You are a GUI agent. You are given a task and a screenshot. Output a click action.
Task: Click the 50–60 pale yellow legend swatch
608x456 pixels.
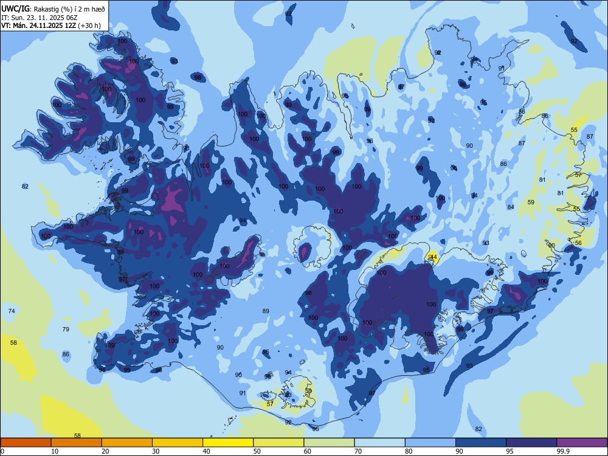click(278, 443)
